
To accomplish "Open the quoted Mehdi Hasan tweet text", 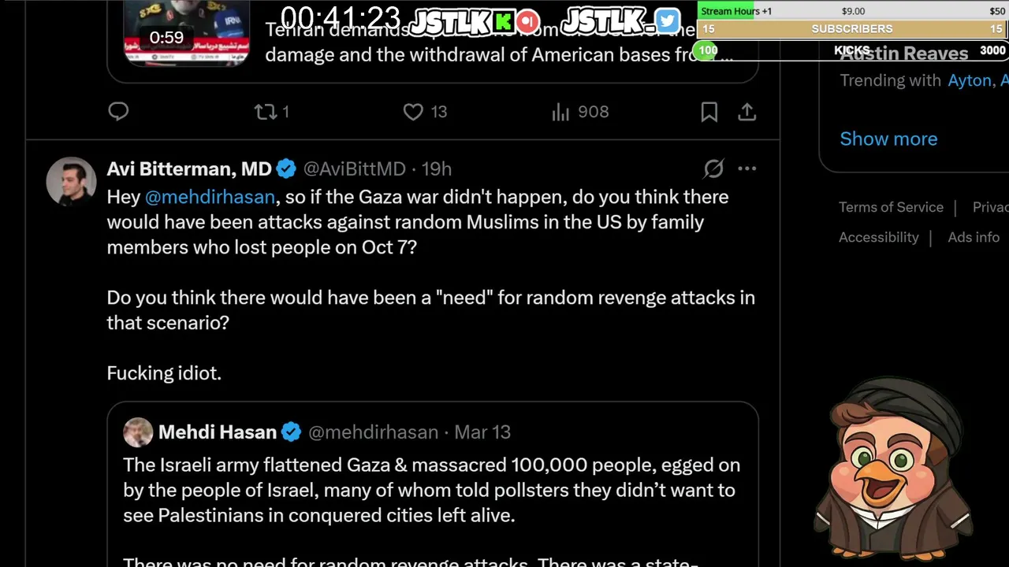I will [431, 490].
